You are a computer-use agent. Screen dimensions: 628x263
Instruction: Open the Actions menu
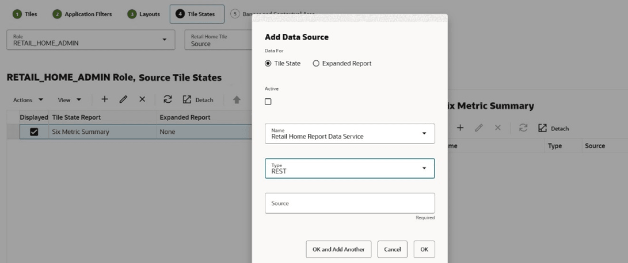[x=28, y=100]
